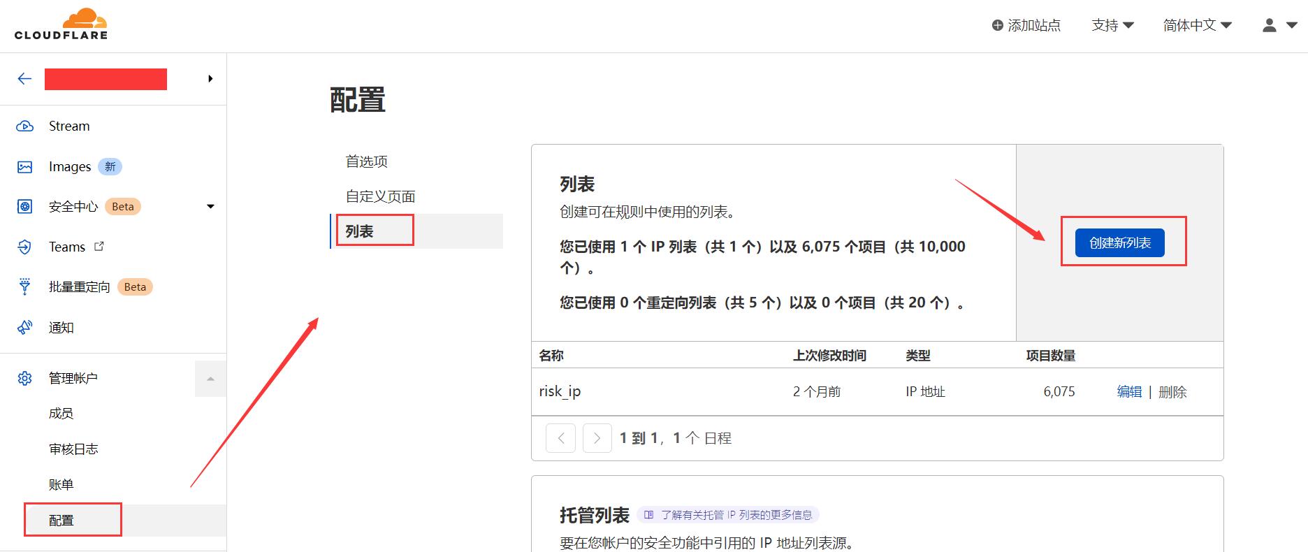Go to next page of lists

click(597, 438)
